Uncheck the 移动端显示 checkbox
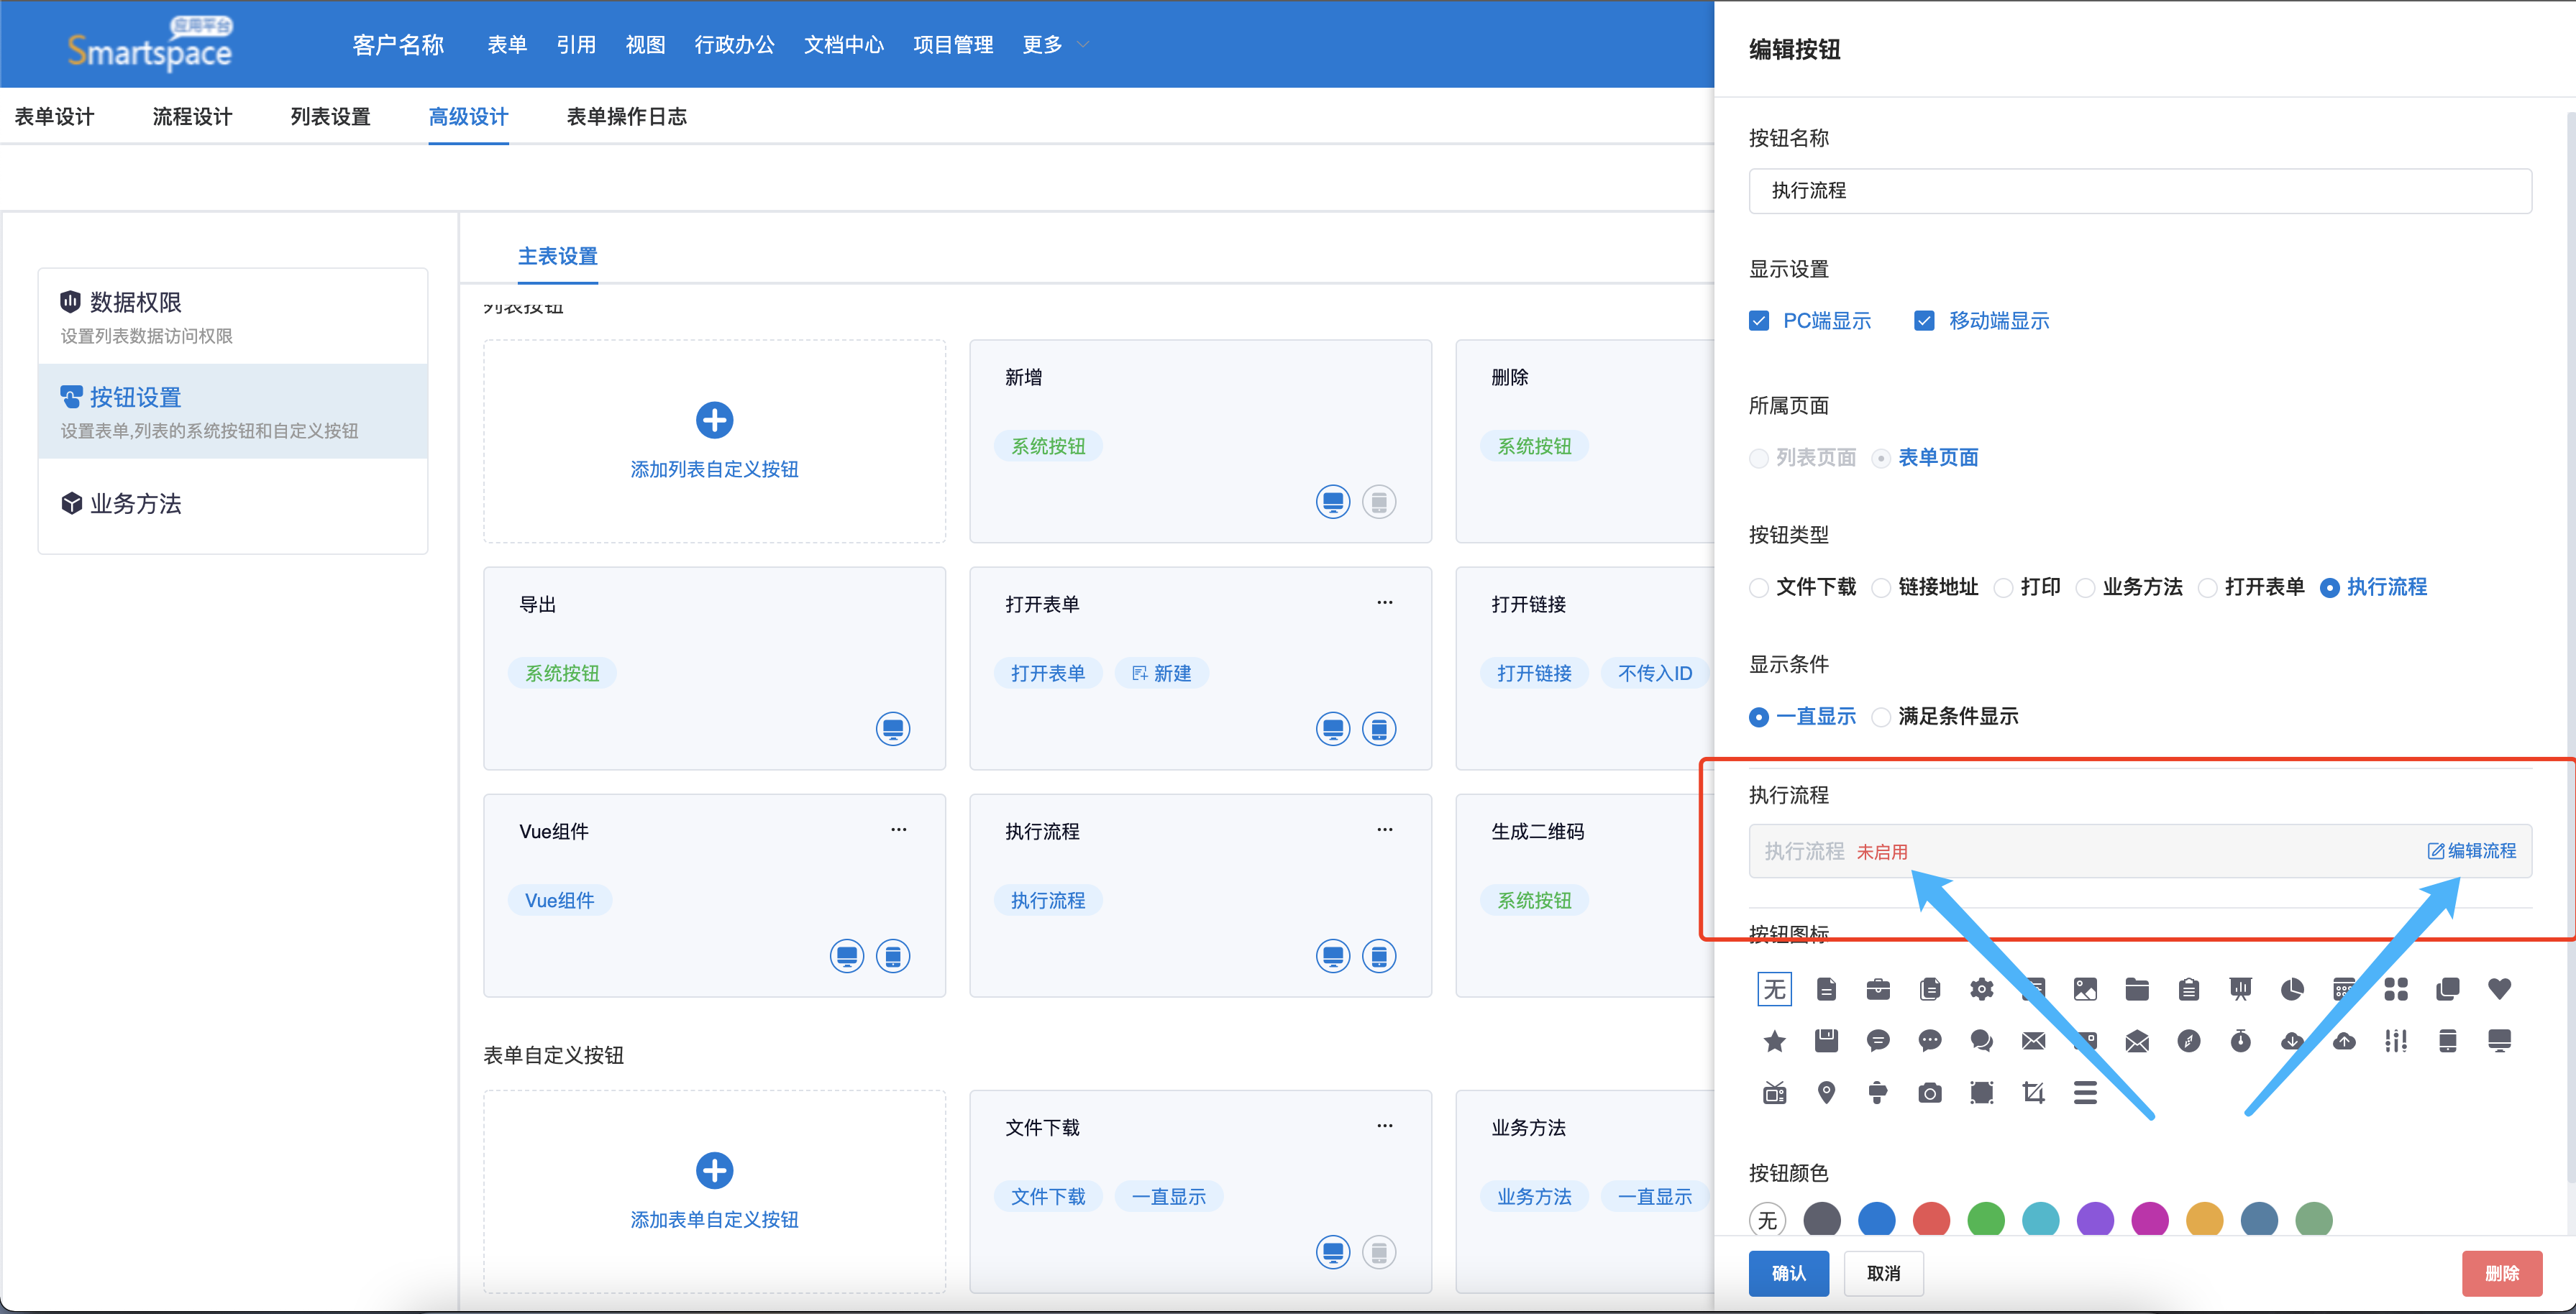Screen dimensions: 2576x1314 click(1924, 321)
